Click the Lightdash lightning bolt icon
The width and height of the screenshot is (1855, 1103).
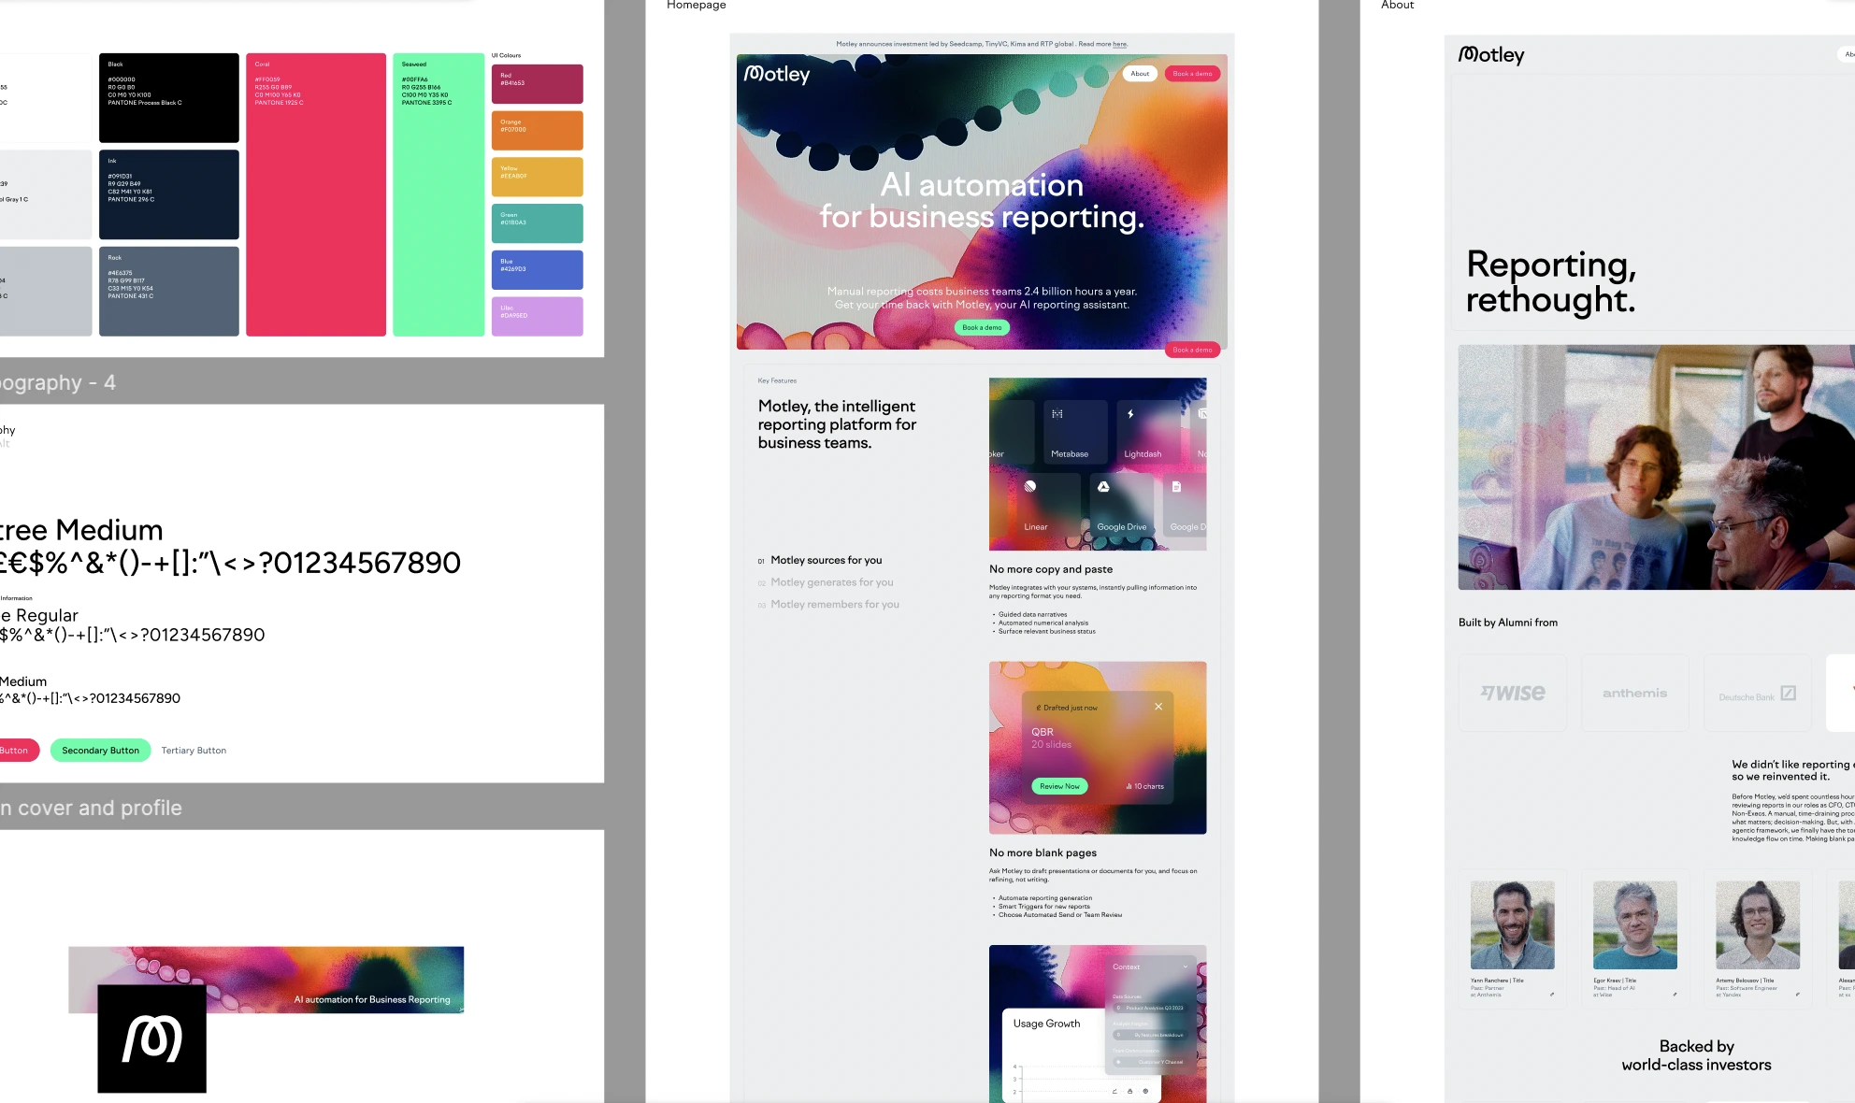1130,414
